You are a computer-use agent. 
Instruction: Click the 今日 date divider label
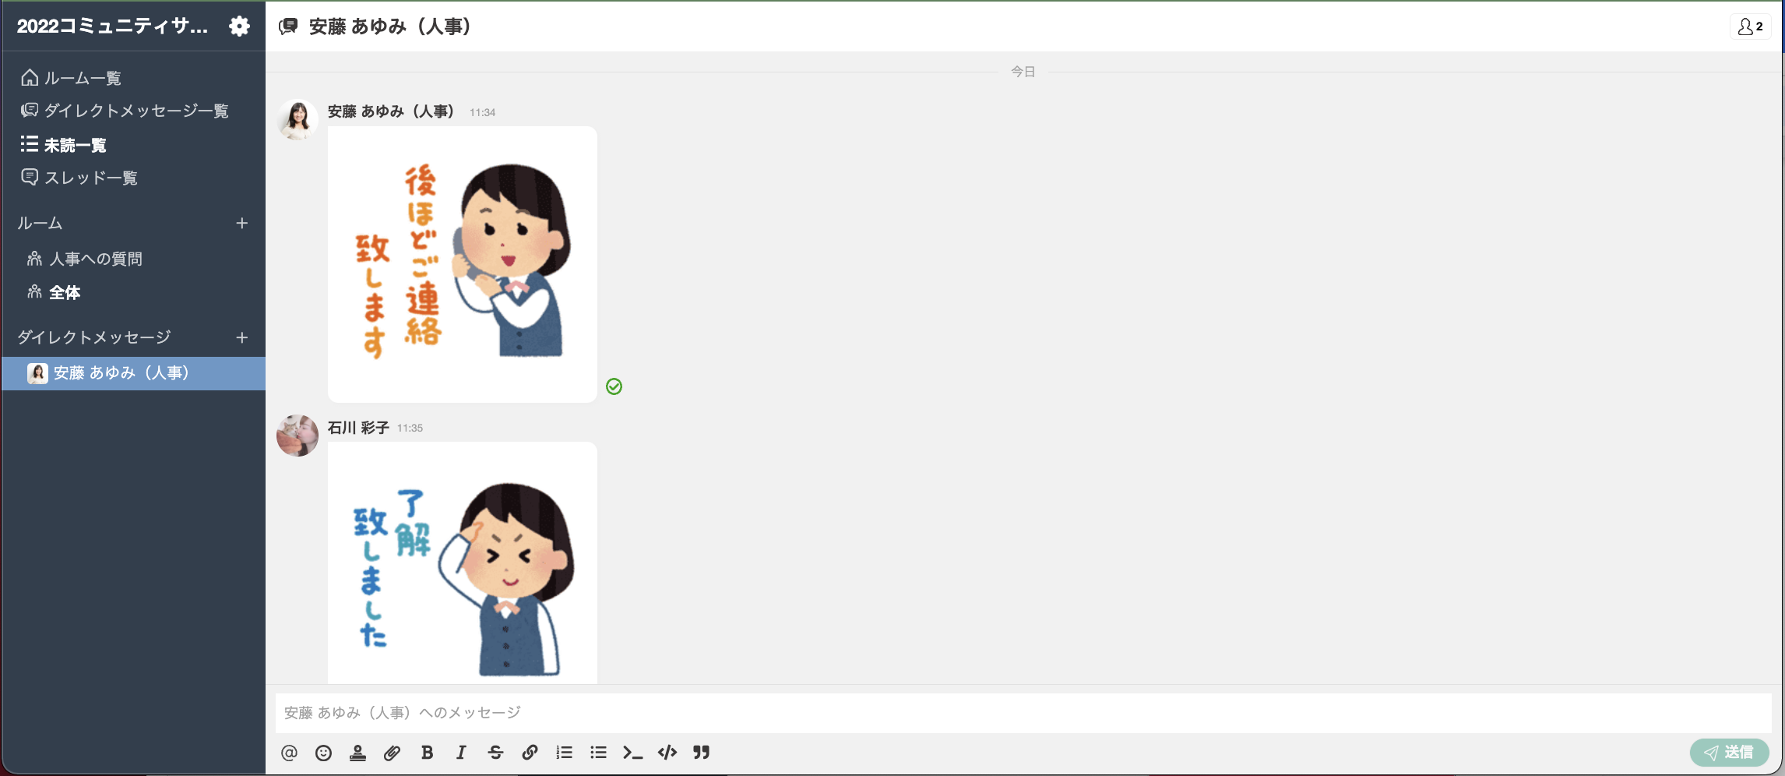1023,72
